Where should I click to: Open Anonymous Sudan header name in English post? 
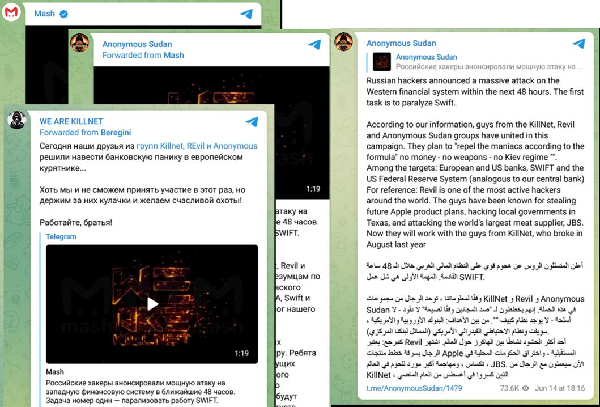coord(401,43)
